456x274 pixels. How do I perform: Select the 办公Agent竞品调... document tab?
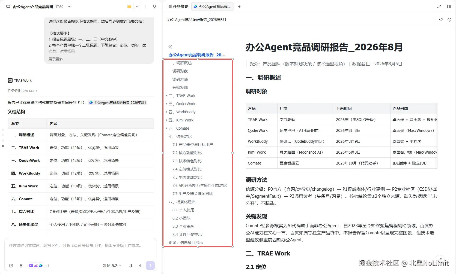click(213, 7)
